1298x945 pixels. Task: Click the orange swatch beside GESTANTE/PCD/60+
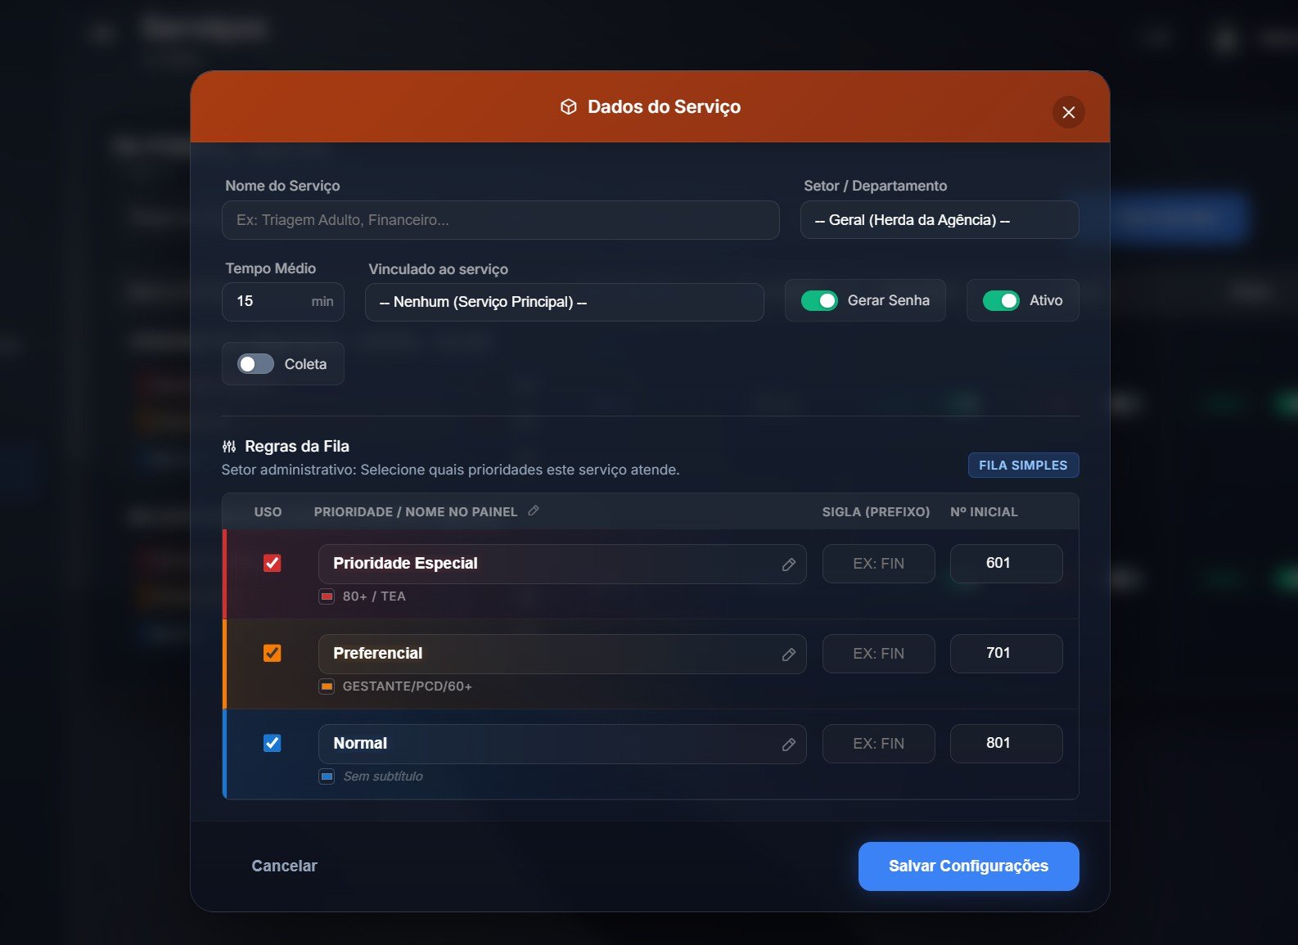pyautogui.click(x=327, y=686)
